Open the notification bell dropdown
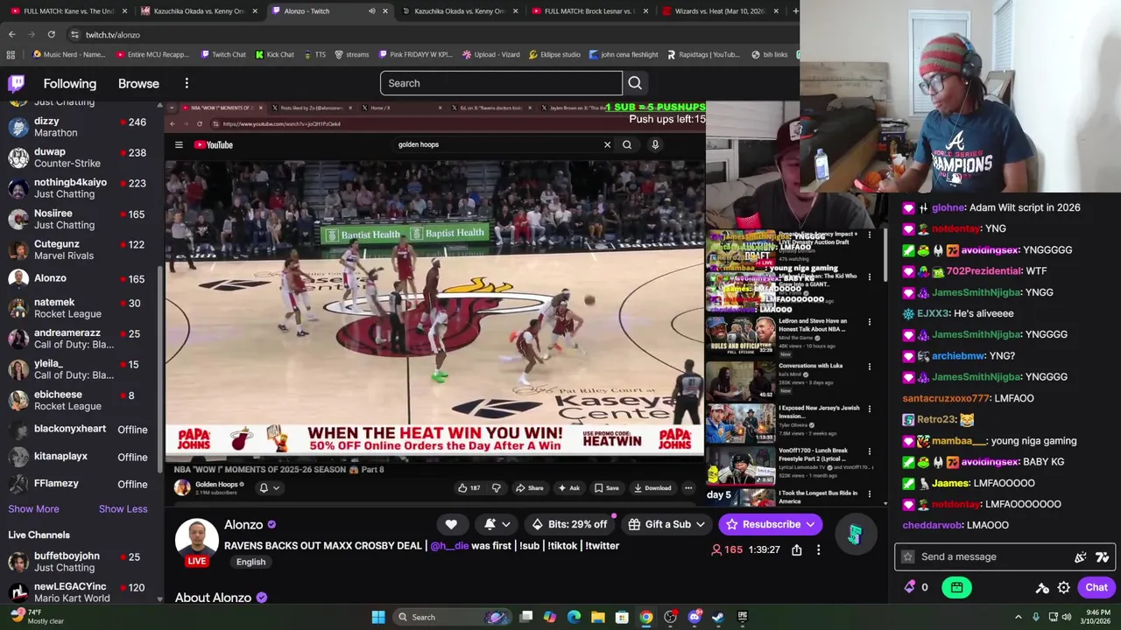This screenshot has height=630, width=1121. [497, 524]
